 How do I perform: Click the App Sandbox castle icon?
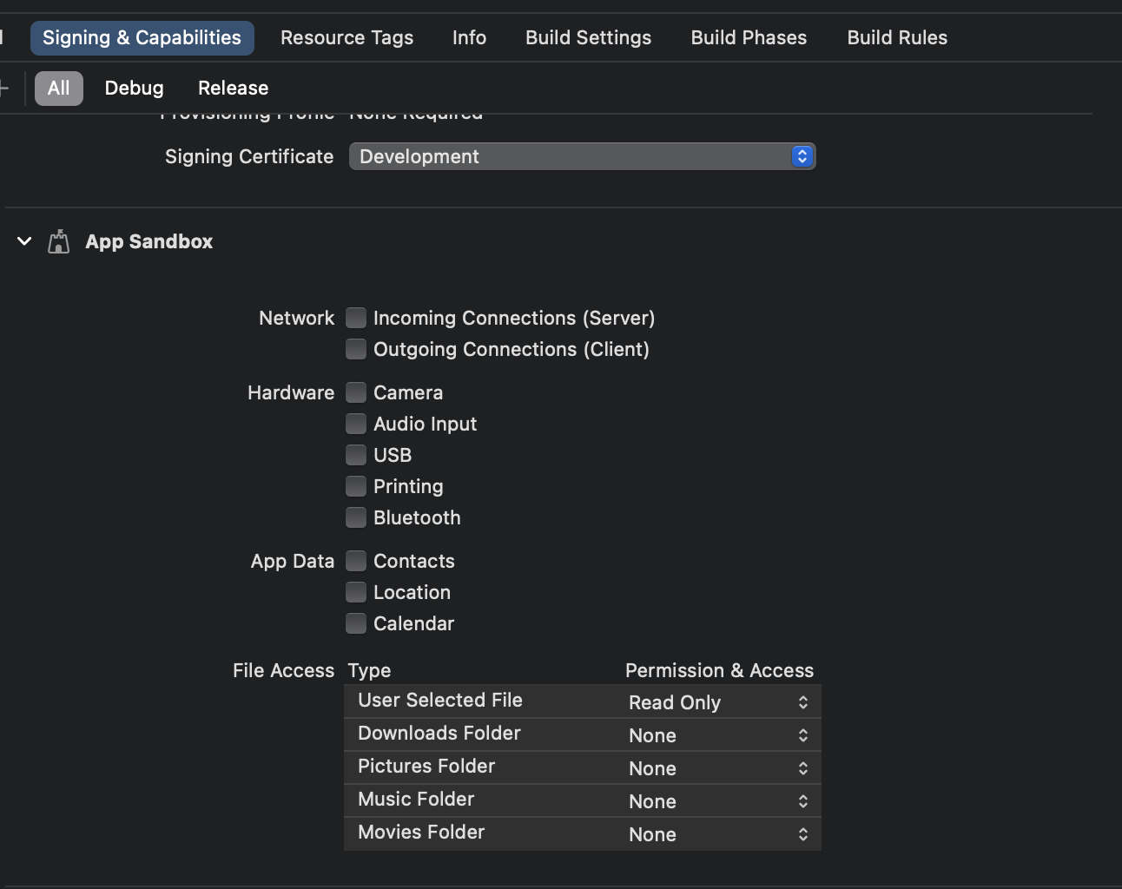(x=58, y=241)
